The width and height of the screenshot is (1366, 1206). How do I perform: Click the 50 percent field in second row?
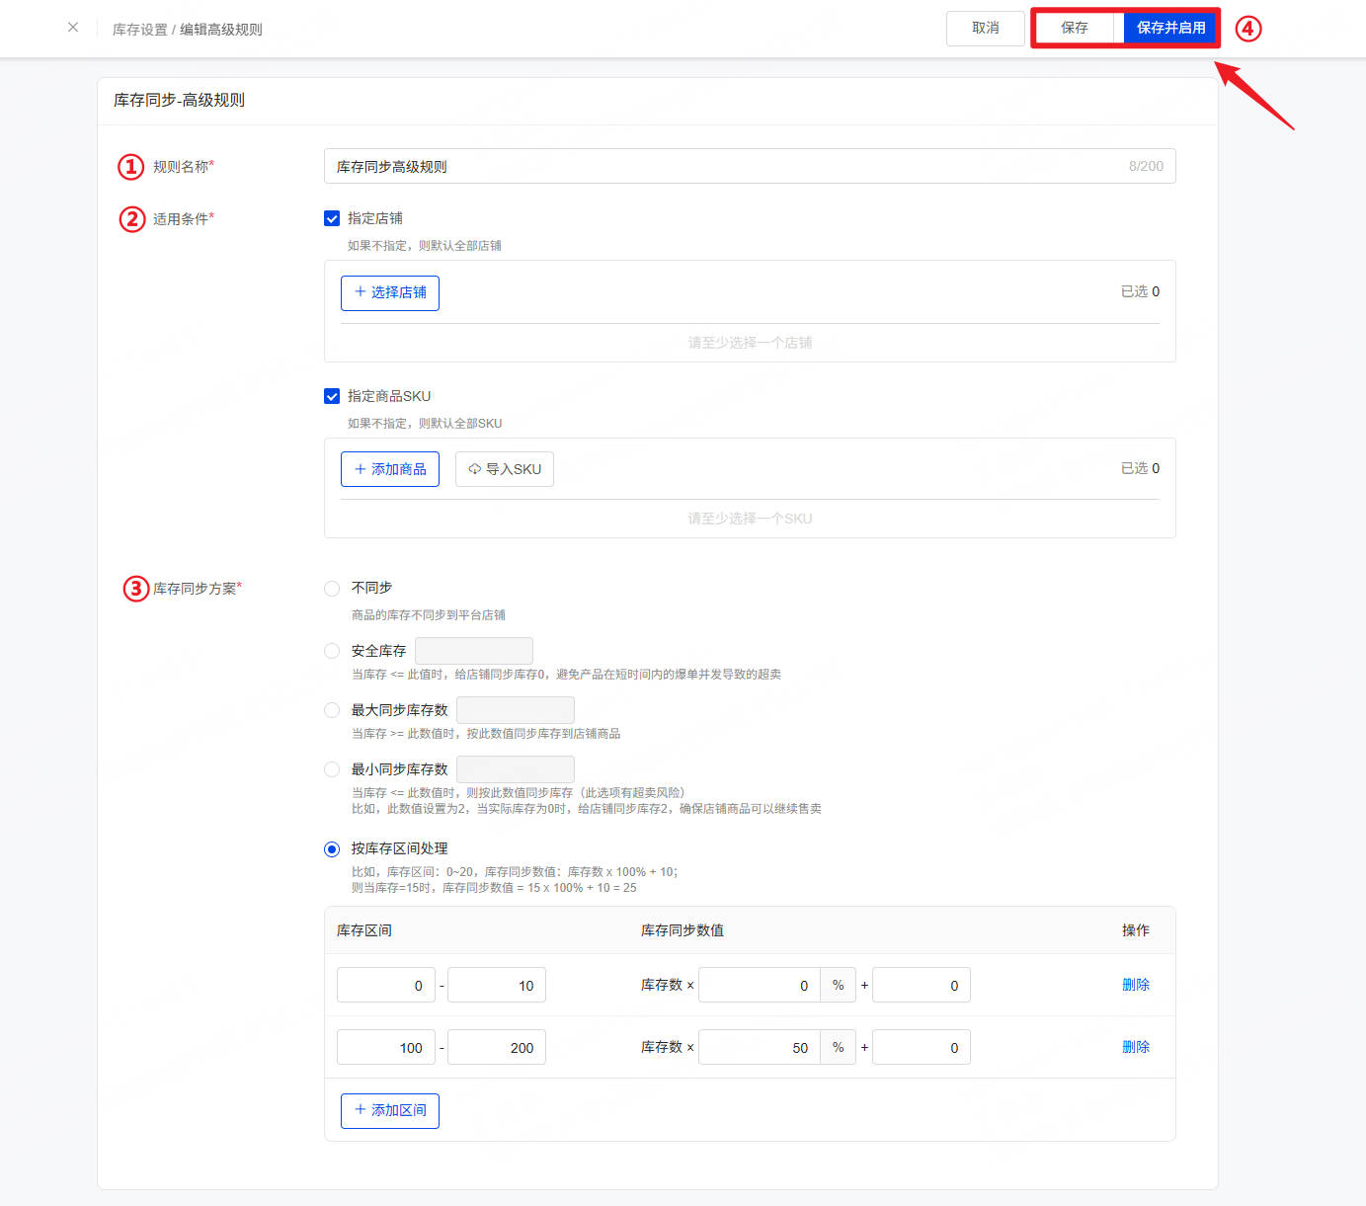(x=759, y=1048)
